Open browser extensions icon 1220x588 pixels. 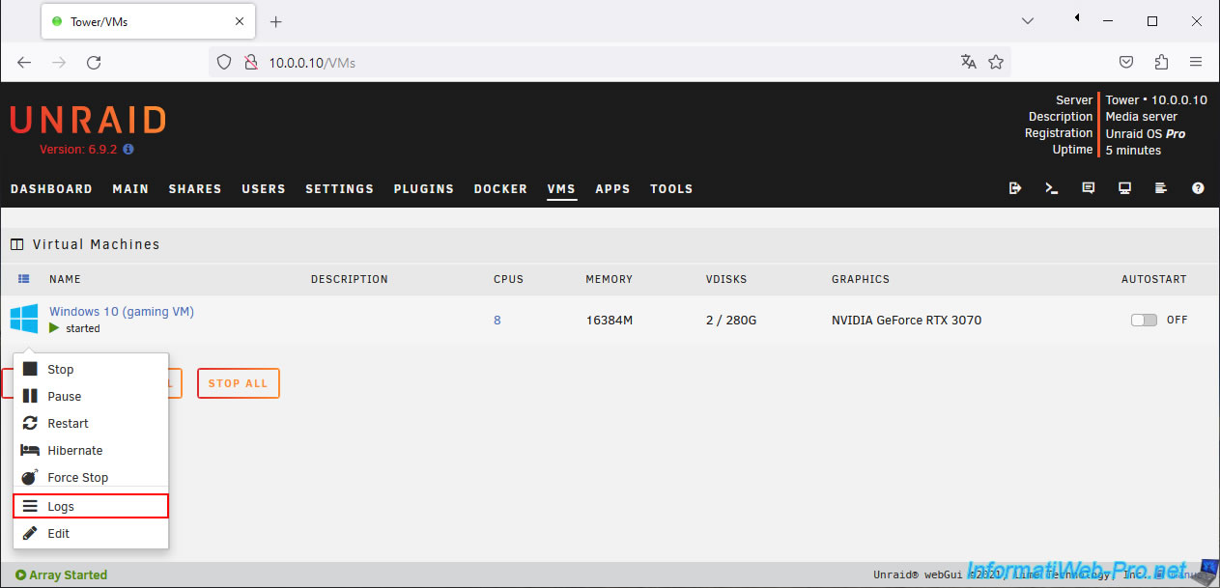point(1161,62)
